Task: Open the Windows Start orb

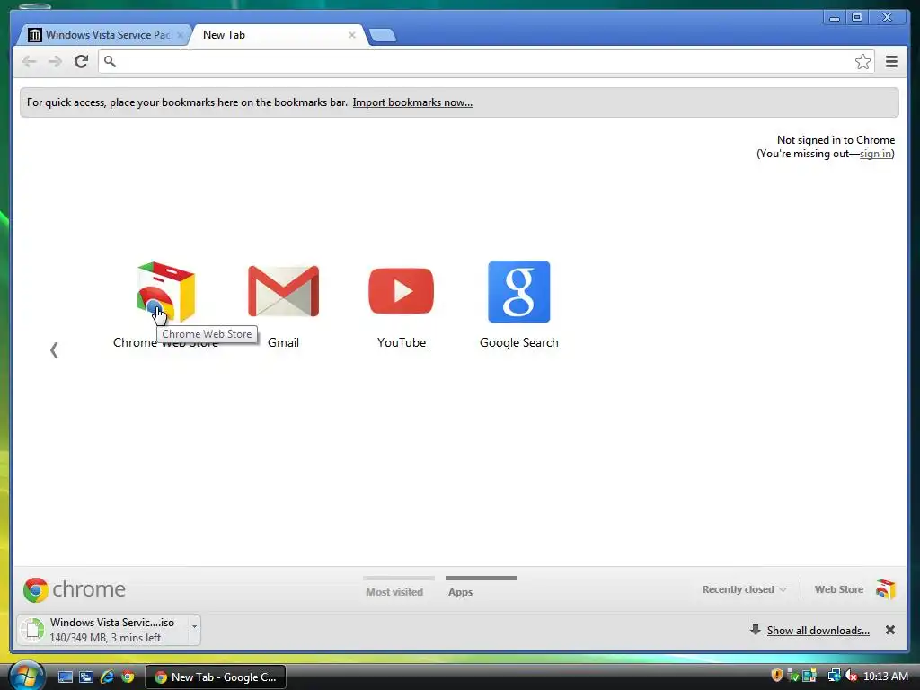Action: tap(26, 676)
